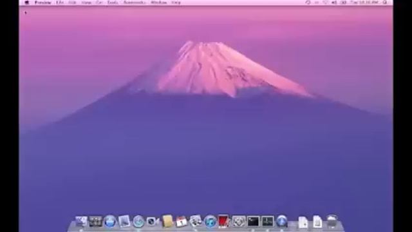This screenshot has width=412, height=232.
Task: Open the first document stack in Dock
Action: (x=303, y=222)
